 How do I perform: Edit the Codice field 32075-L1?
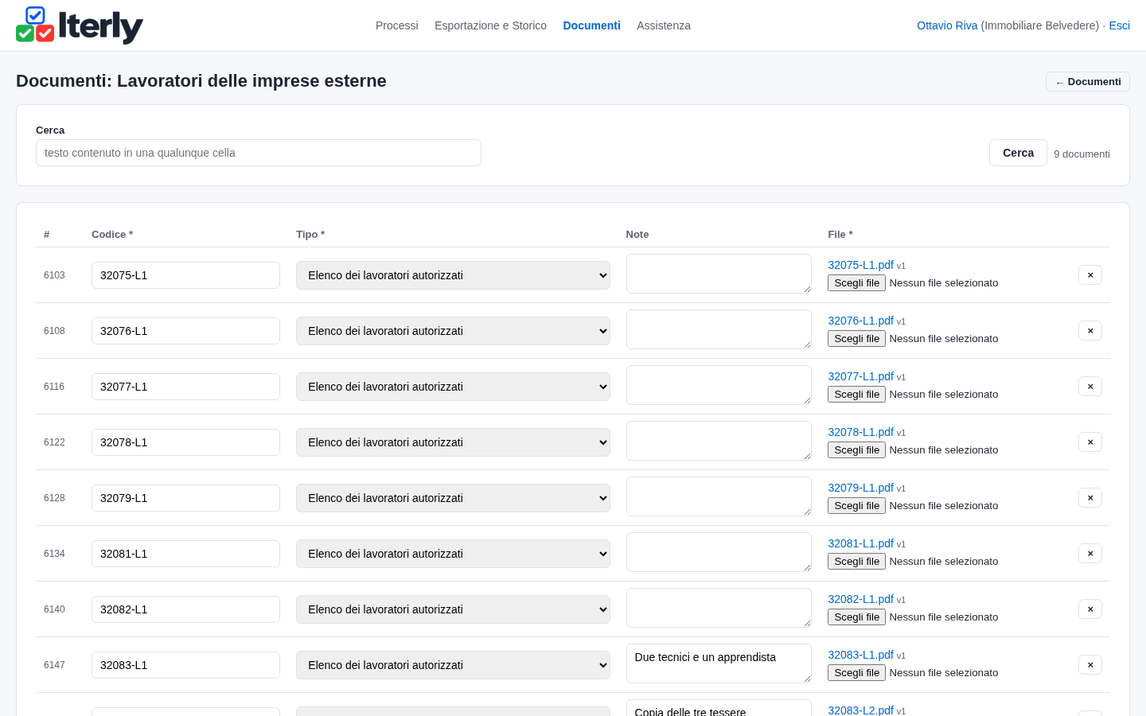[185, 275]
